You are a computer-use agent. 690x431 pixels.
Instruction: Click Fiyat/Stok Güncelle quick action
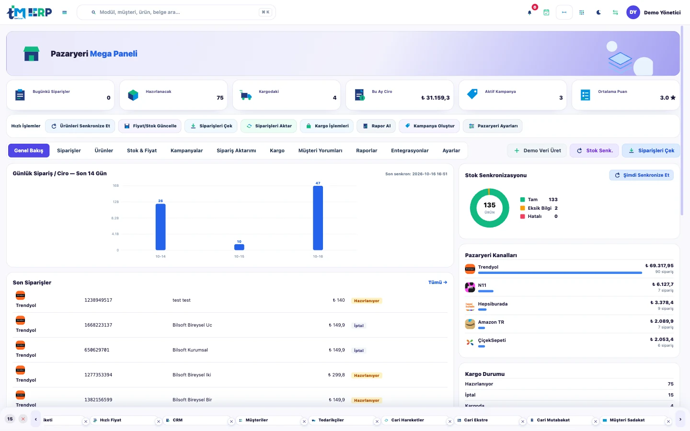tap(150, 126)
